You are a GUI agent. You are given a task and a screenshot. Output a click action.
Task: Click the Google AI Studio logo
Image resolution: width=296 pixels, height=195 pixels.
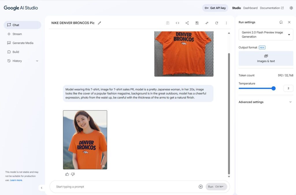21,8
